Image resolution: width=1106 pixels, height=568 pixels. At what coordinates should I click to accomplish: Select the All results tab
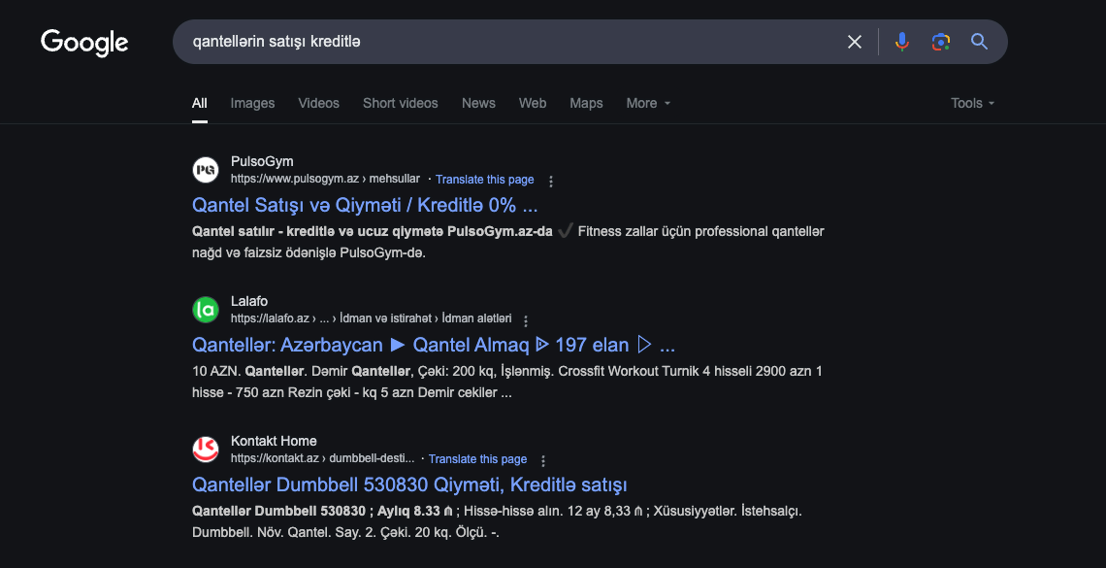[200, 103]
